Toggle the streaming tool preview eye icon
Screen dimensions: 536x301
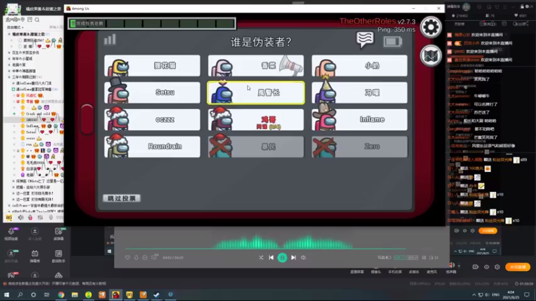pos(486,267)
